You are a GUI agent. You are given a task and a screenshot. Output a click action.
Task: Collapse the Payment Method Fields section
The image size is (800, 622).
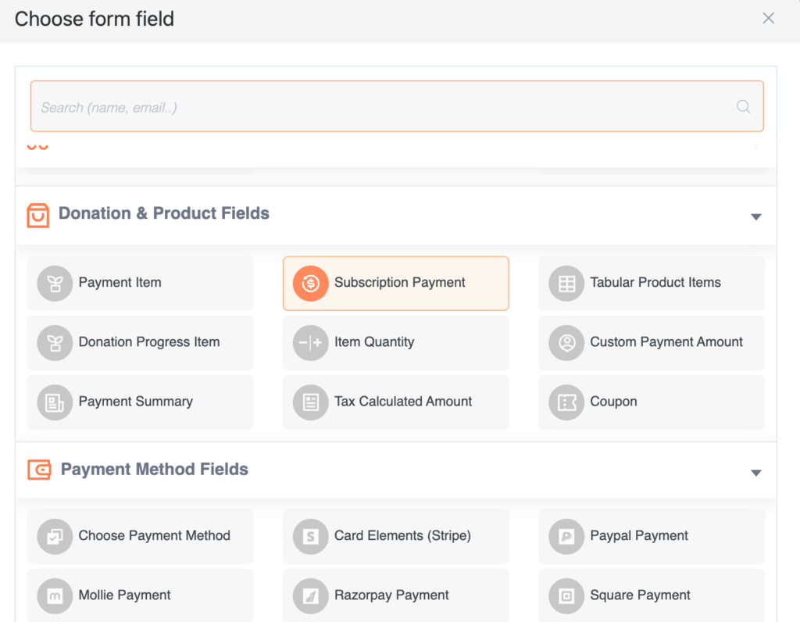pos(756,473)
